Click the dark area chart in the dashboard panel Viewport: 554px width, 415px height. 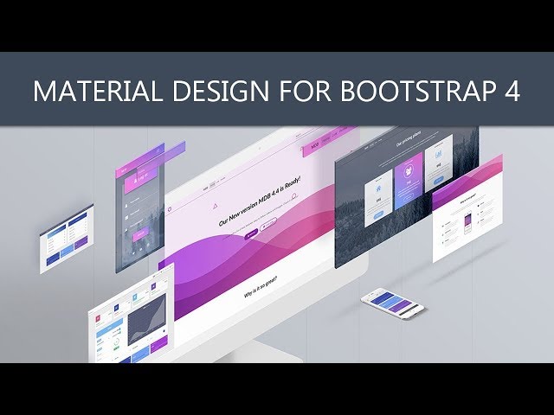click(x=146, y=320)
